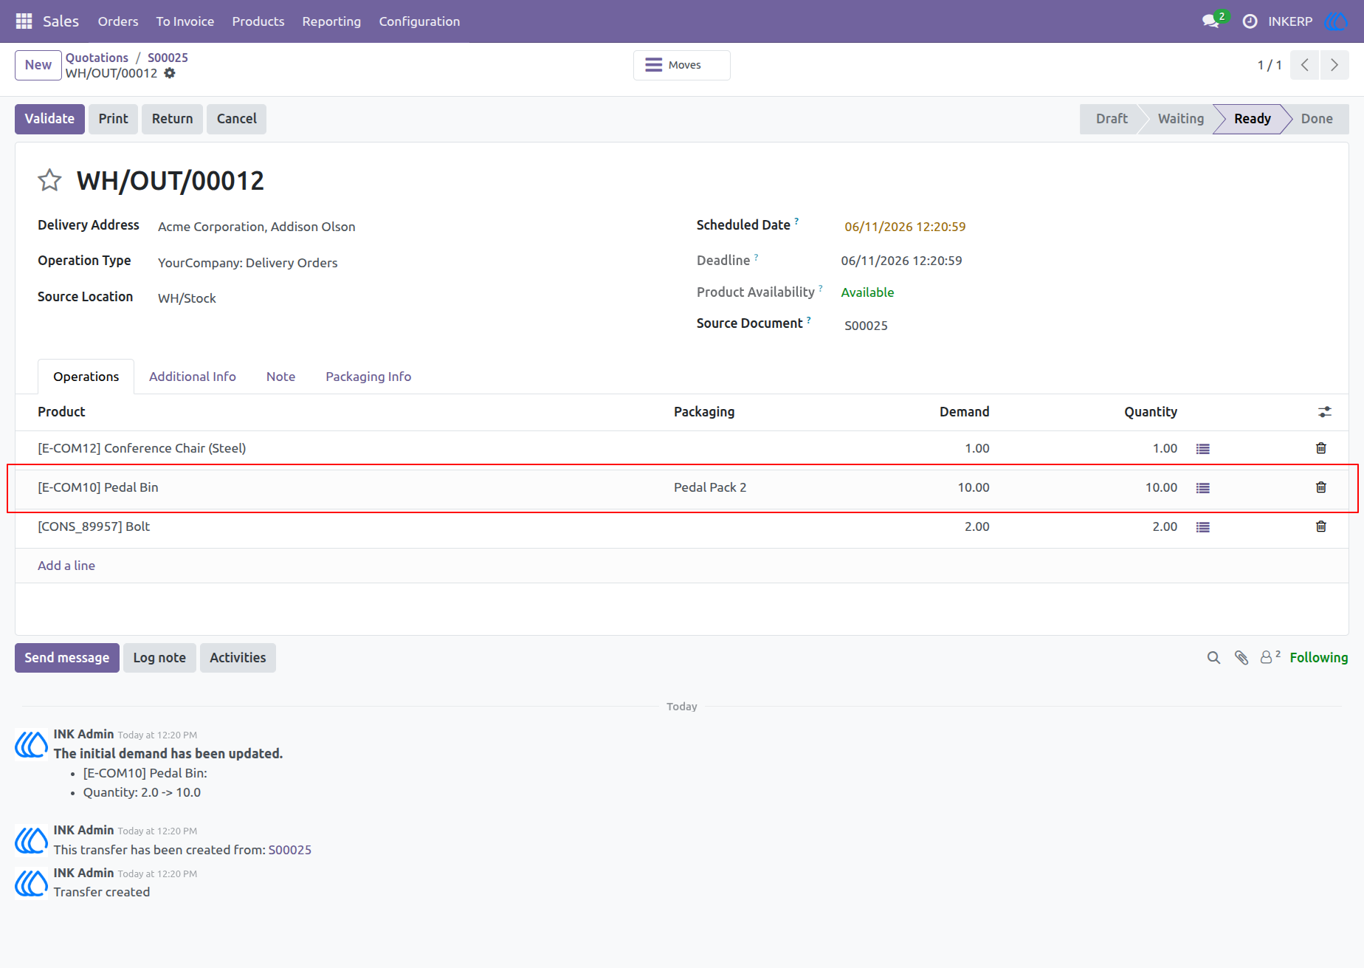Open the apps grid menu icon
Viewport: 1364px width, 968px height.
tap(24, 21)
